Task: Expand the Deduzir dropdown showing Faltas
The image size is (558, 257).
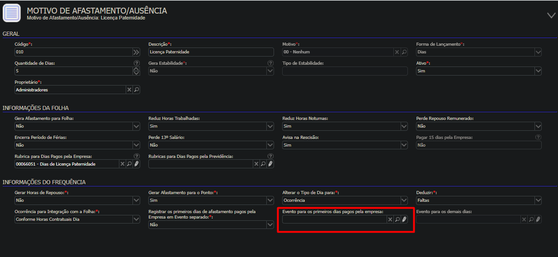Action: pos(538,200)
